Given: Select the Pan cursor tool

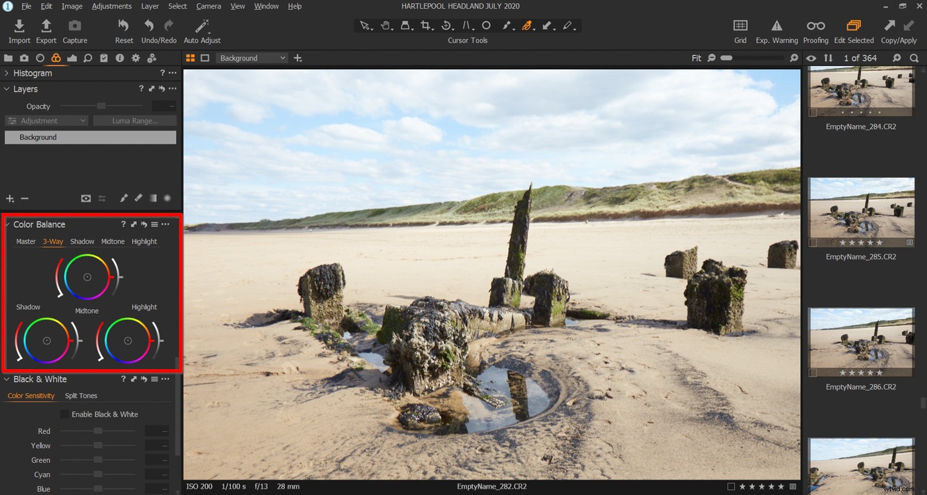Looking at the screenshot, I should pos(386,25).
